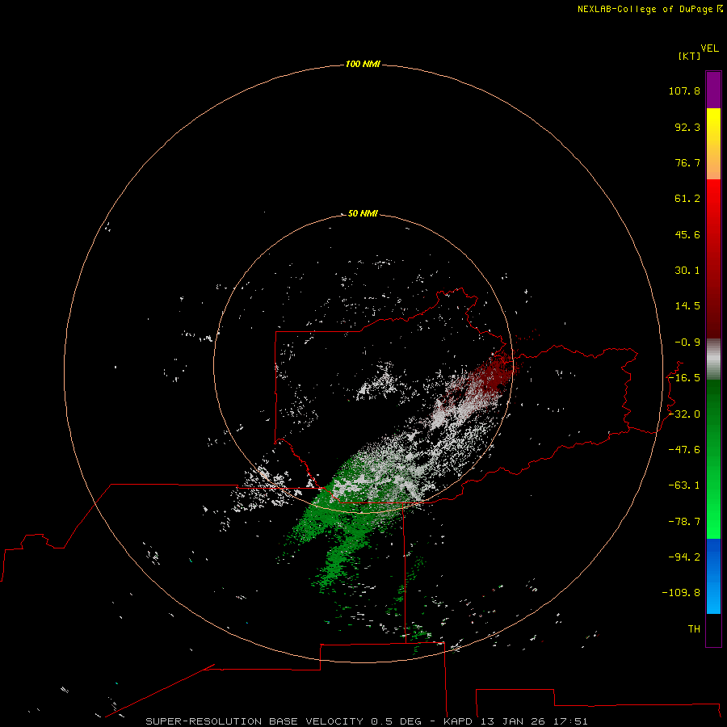
Task: Click the 14.5 velocity scale value
Action: point(687,306)
